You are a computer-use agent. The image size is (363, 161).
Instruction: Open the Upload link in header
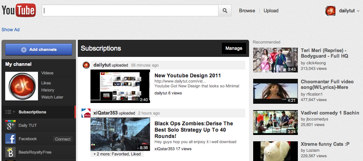271,11
